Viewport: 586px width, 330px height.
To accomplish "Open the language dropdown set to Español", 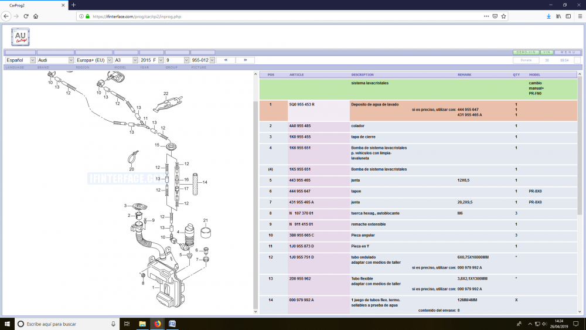I will [20, 60].
